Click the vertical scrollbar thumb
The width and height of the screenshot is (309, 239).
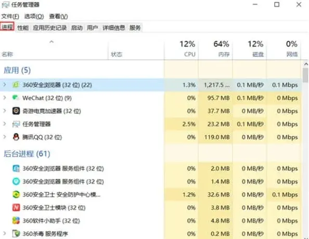click(x=305, y=75)
